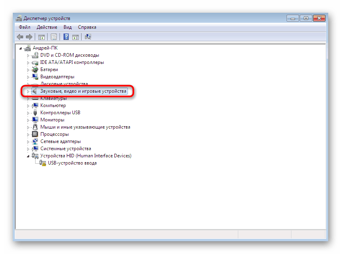Open the Вид menu

point(68,27)
